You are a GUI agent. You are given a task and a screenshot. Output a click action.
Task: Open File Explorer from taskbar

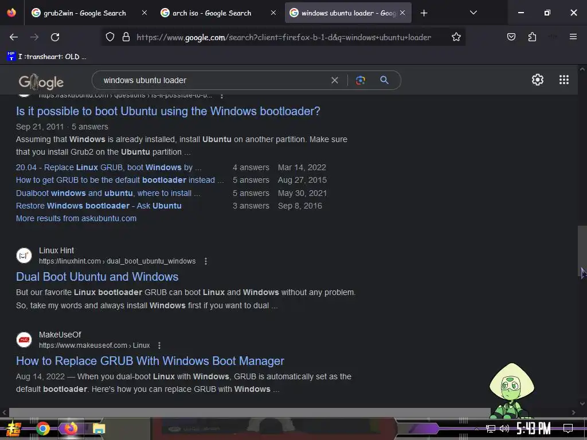click(x=99, y=429)
